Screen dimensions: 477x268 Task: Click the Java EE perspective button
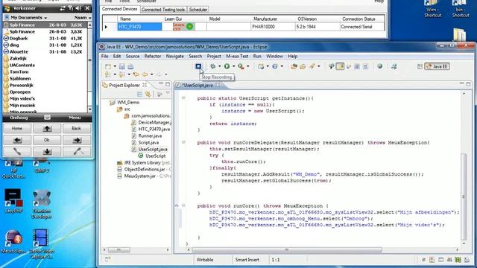[437, 66]
